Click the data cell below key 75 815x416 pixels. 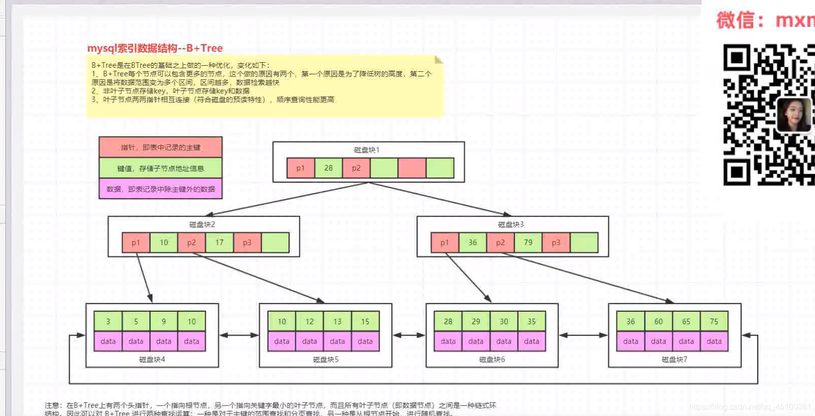tap(714, 341)
